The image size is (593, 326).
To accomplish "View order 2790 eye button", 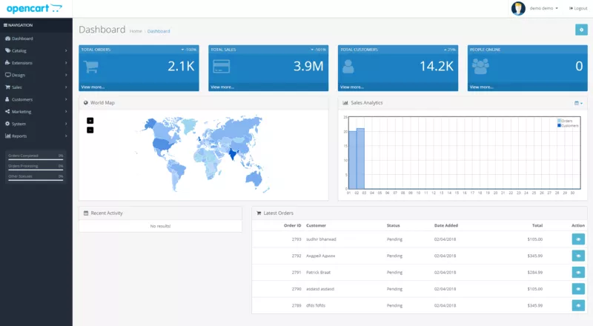I will (578, 288).
